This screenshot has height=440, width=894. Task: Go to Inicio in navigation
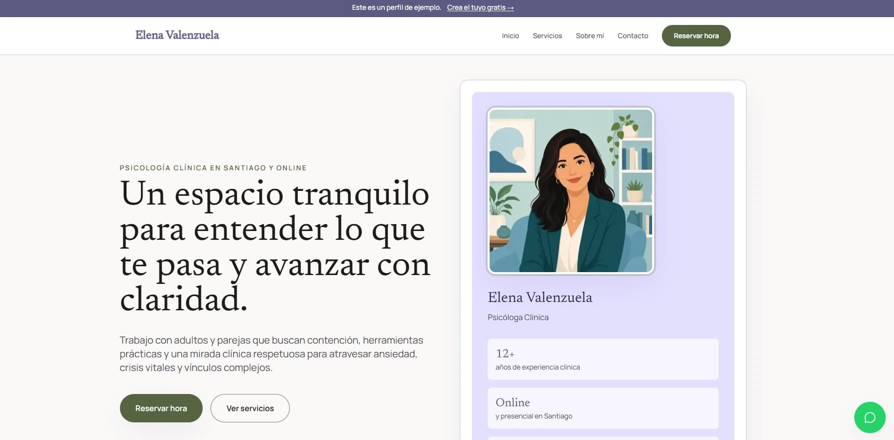[510, 36]
